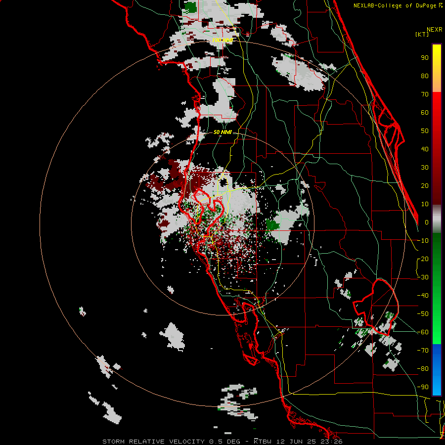
Task: Click the -90 value on velocity scale
Action: pos(423,387)
